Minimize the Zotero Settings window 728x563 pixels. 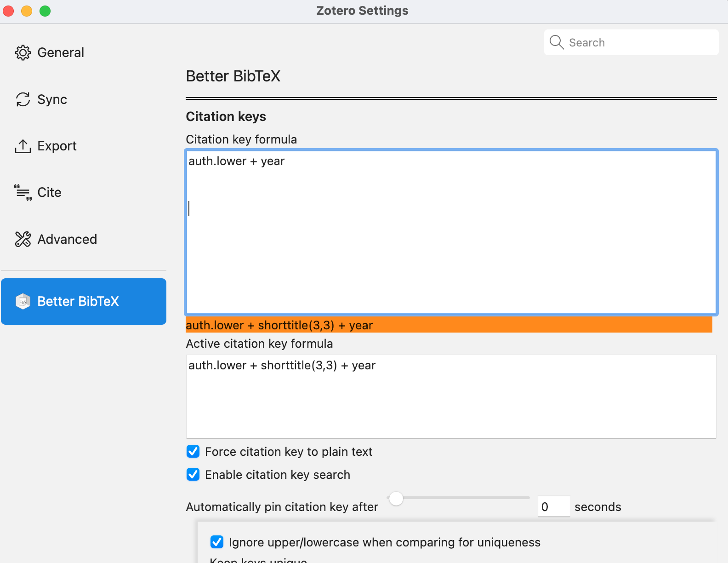coord(27,11)
